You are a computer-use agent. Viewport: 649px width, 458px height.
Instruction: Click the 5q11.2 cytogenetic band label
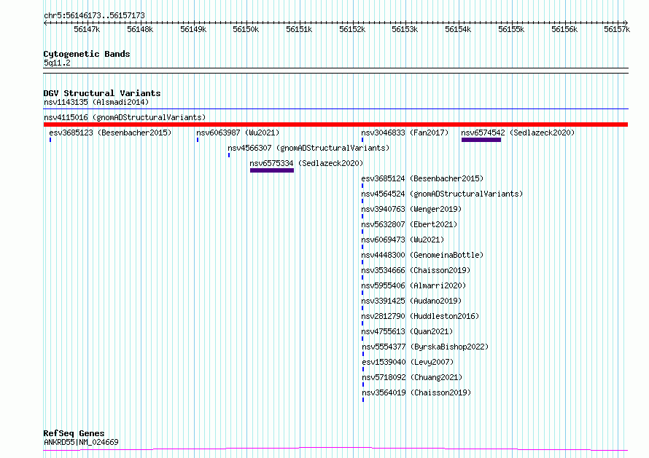coord(57,63)
